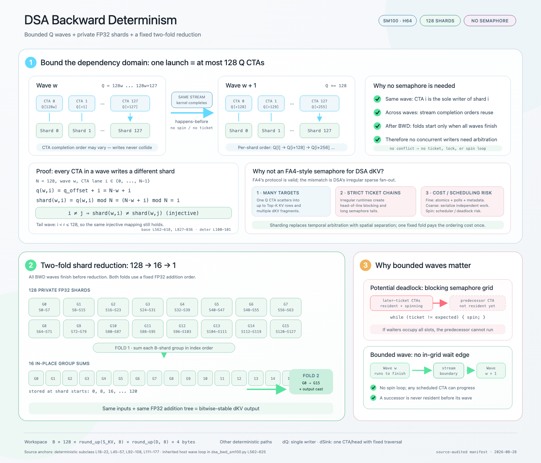The height and width of the screenshot is (463, 541).
Task: Click checkmark beside 'Same wave: CTA i is the sole writer'
Action: tap(377, 99)
